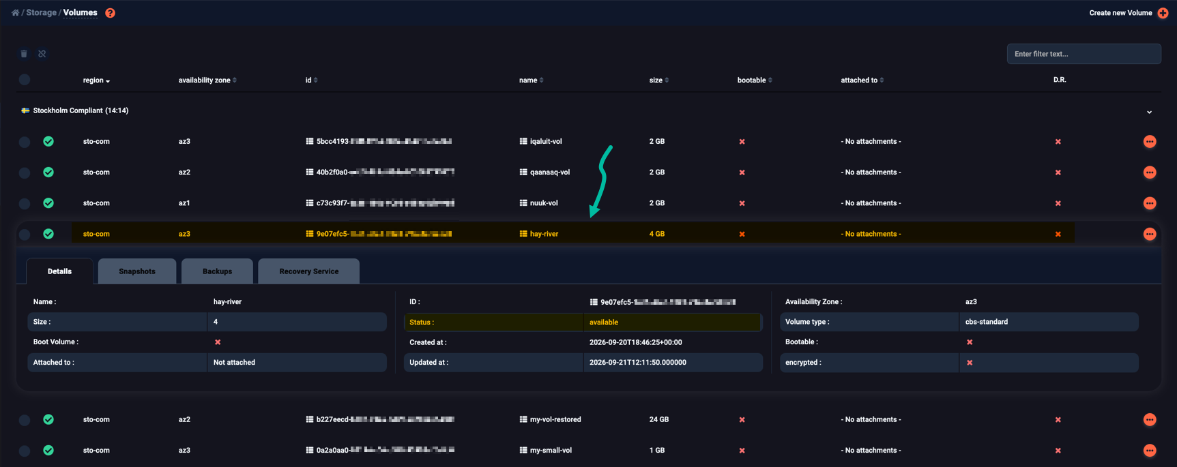Click the detach unlink icon in toolbar
The image size is (1177, 467).
click(x=42, y=54)
